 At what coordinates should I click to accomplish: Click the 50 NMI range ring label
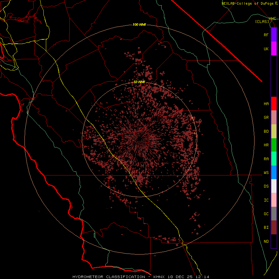139,82
